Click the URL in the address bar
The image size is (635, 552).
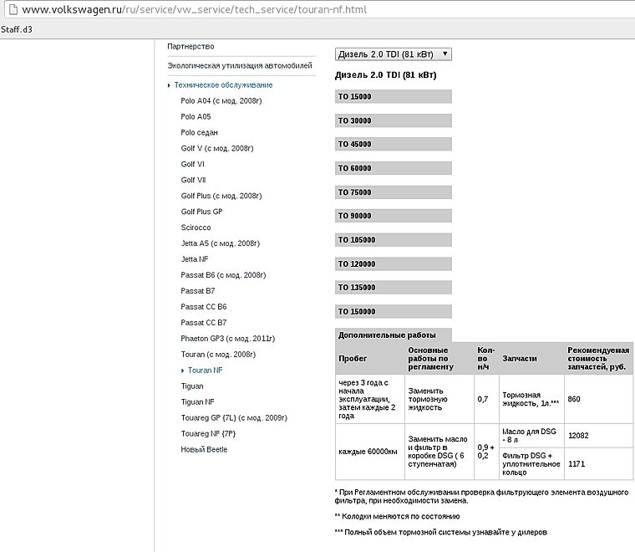click(x=195, y=9)
